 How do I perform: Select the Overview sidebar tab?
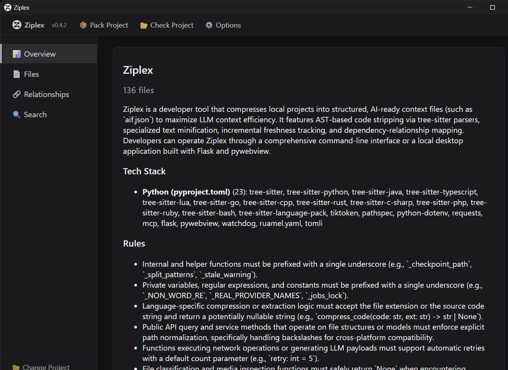coord(49,54)
